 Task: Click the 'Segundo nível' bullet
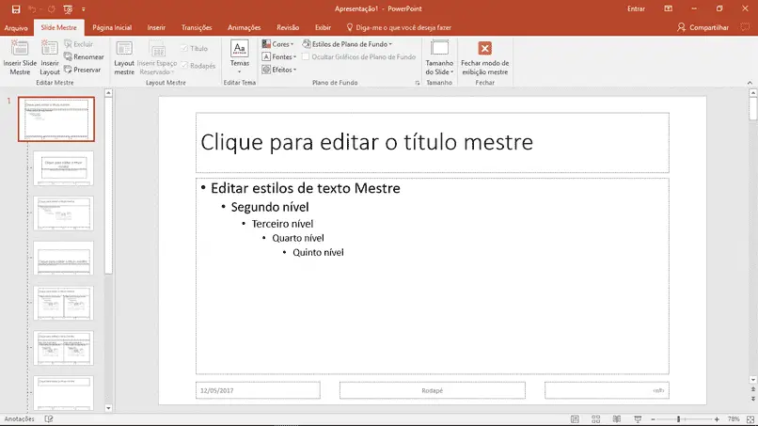(270, 207)
